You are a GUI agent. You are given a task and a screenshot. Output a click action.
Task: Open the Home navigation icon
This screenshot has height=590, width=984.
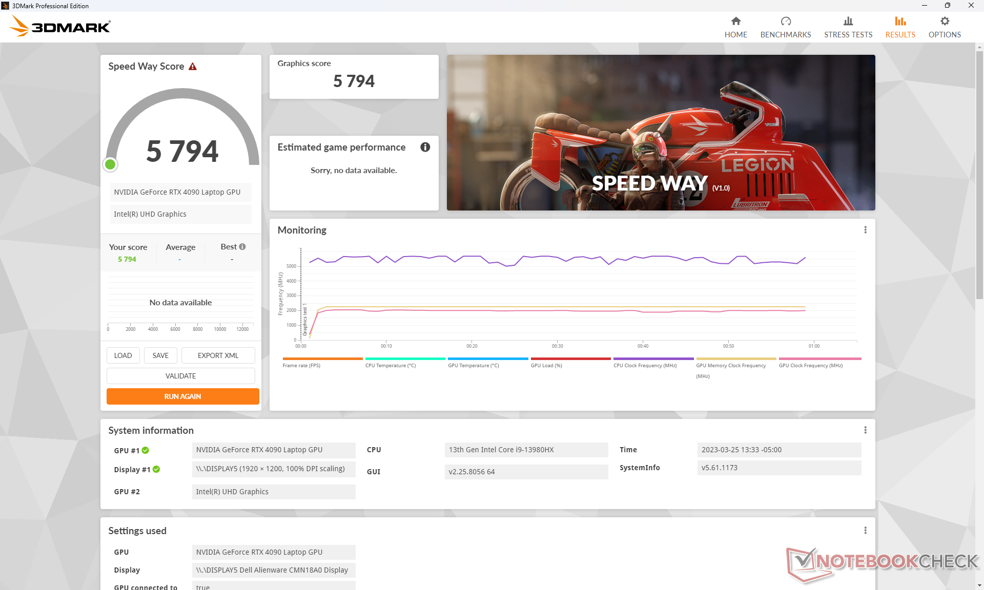[735, 21]
